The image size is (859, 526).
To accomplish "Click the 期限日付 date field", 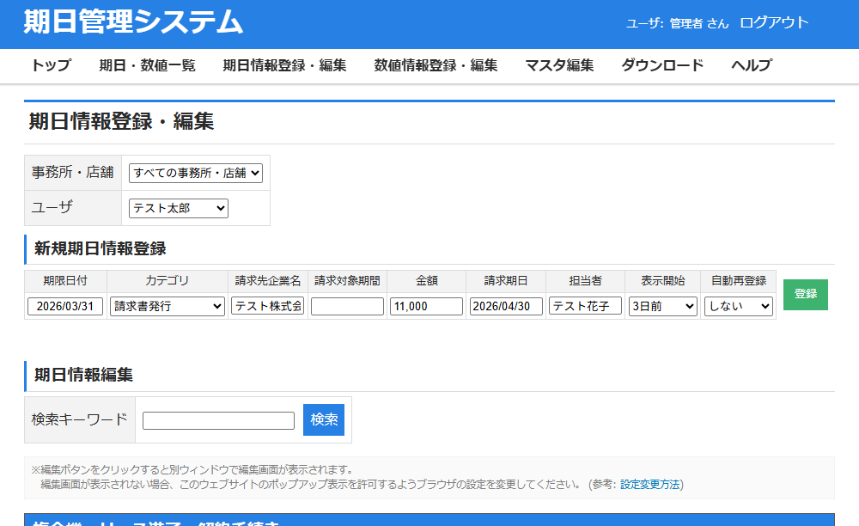I will pyautogui.click(x=65, y=306).
